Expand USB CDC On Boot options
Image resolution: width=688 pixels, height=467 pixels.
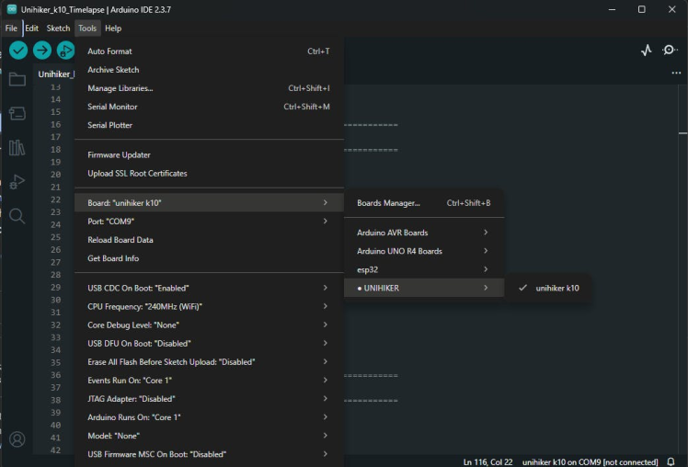pyautogui.click(x=209, y=288)
